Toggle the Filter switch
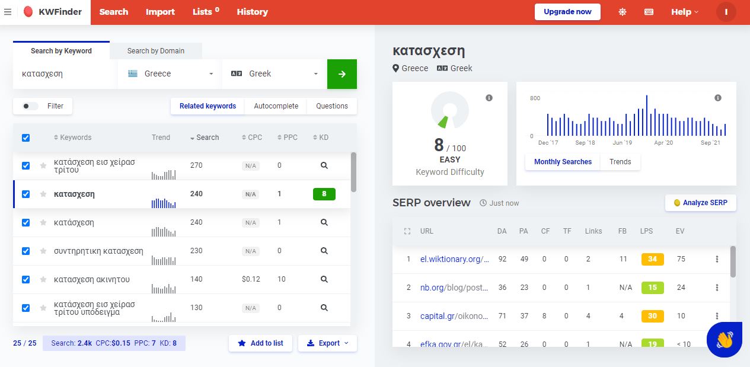This screenshot has width=750, height=367. pos(30,106)
